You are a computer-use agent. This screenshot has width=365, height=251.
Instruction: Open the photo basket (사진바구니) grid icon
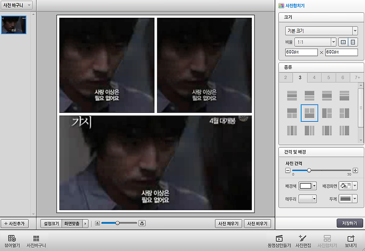[36, 241]
